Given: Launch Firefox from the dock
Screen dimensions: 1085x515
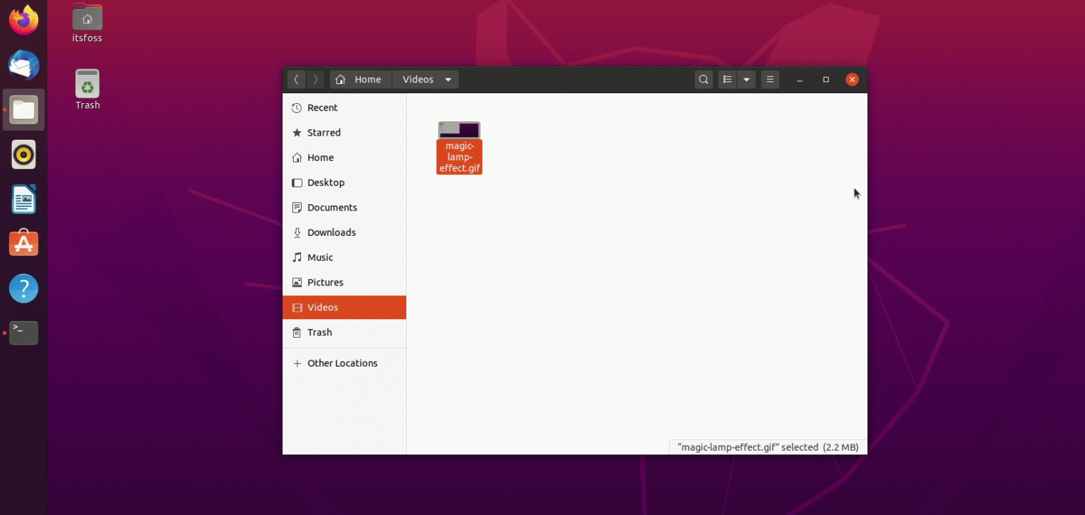Looking at the screenshot, I should pyautogui.click(x=23, y=20).
